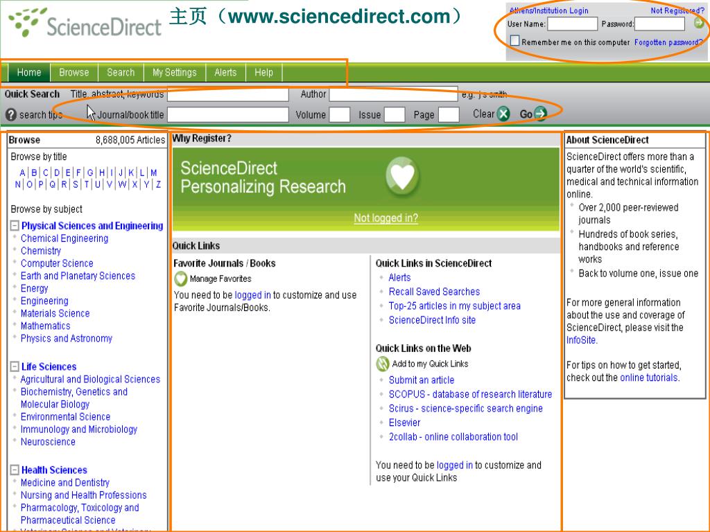Image resolution: width=710 pixels, height=532 pixels.
Task: Click the Author search field
Action: click(x=394, y=94)
